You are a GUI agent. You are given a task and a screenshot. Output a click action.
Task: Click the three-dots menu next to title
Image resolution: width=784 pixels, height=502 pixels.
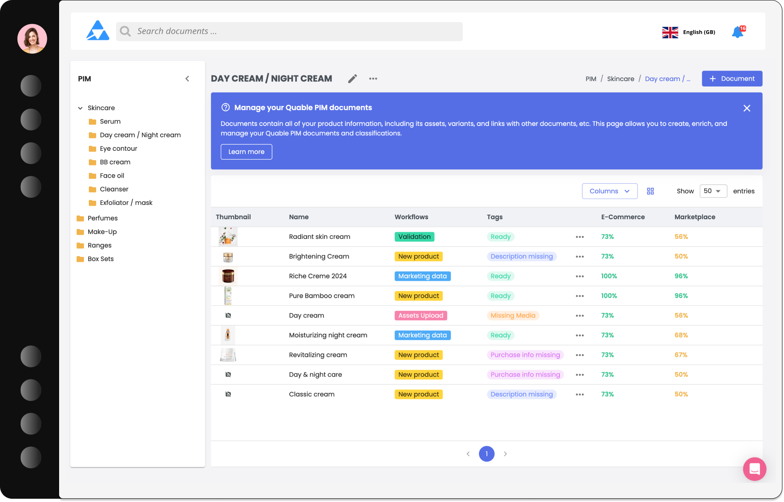[x=373, y=79]
